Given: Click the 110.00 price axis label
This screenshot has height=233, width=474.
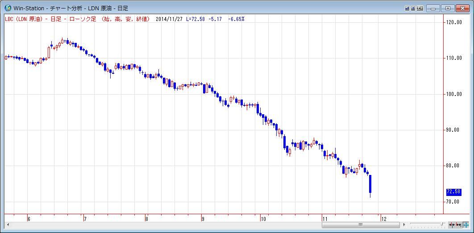Looking at the screenshot, I should click(x=453, y=58).
